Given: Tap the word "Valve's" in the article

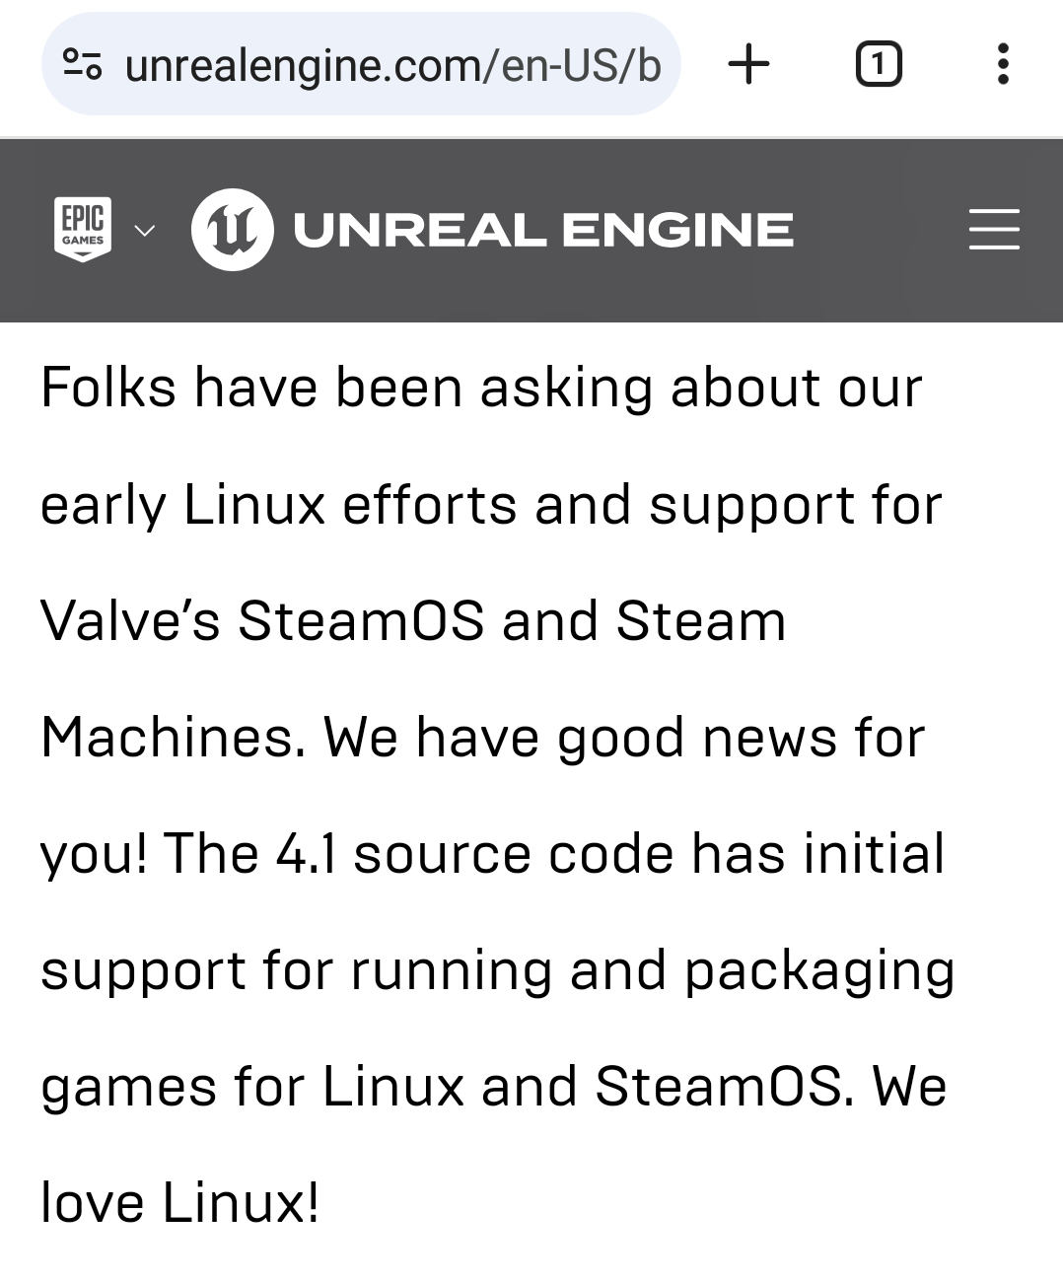Looking at the screenshot, I should click(130, 621).
